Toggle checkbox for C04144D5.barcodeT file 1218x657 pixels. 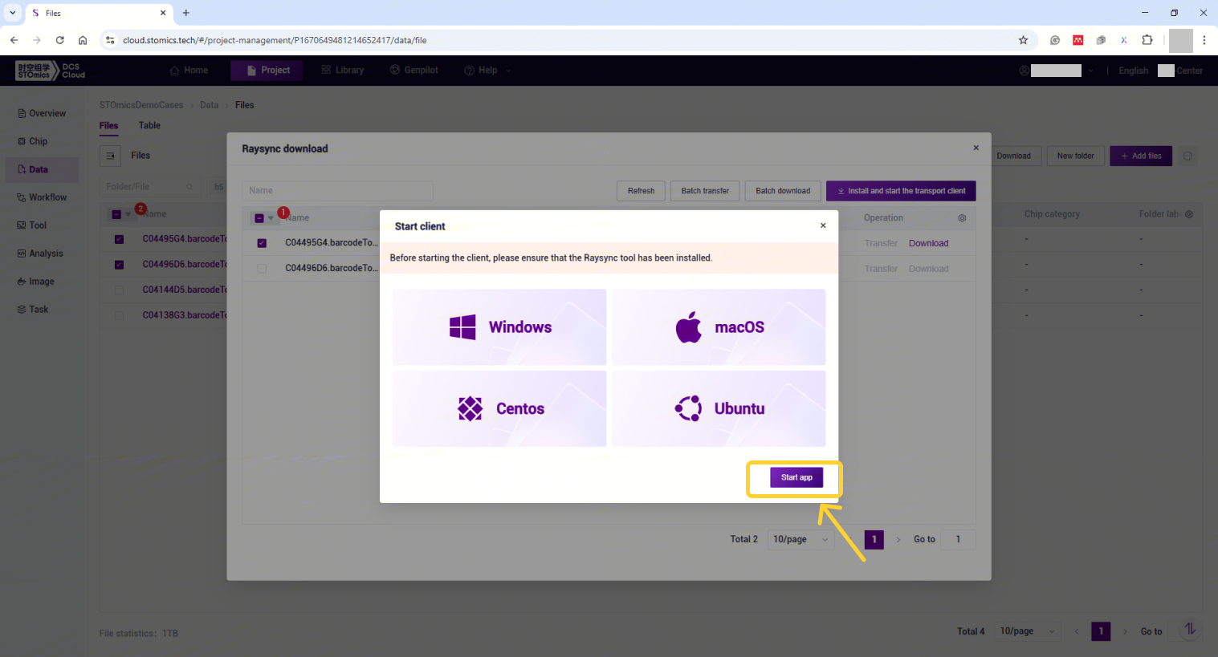coord(119,290)
